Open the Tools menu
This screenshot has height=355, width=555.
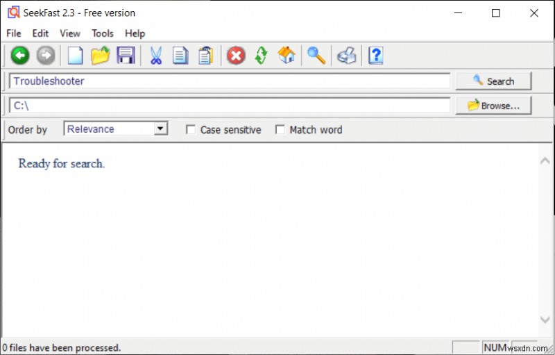103,33
